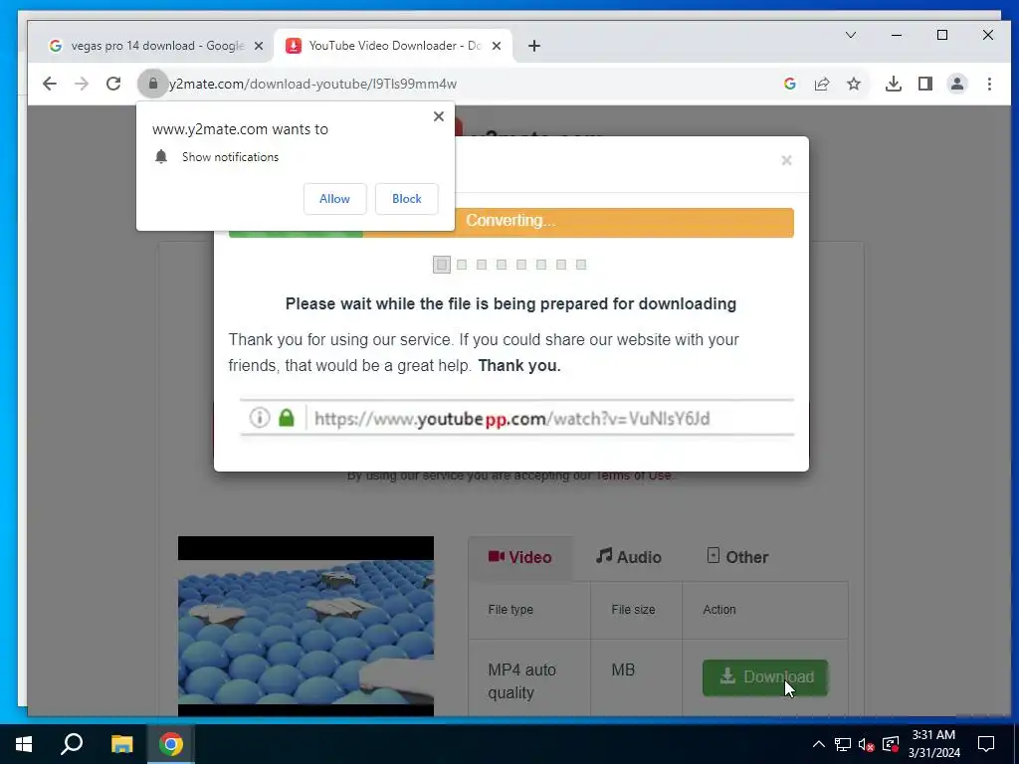The height and width of the screenshot is (764, 1019).
Task: Open the Windows Start menu
Action: (24, 744)
